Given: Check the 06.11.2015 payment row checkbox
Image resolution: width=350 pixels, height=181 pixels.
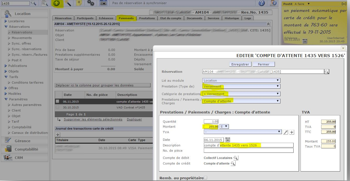Looking at the screenshot, I should tap(58, 102).
